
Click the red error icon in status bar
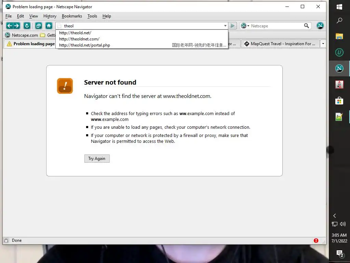click(x=316, y=240)
